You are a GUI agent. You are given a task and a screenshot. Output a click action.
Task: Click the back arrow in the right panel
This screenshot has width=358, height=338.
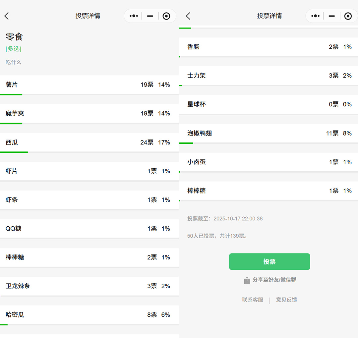pos(188,16)
